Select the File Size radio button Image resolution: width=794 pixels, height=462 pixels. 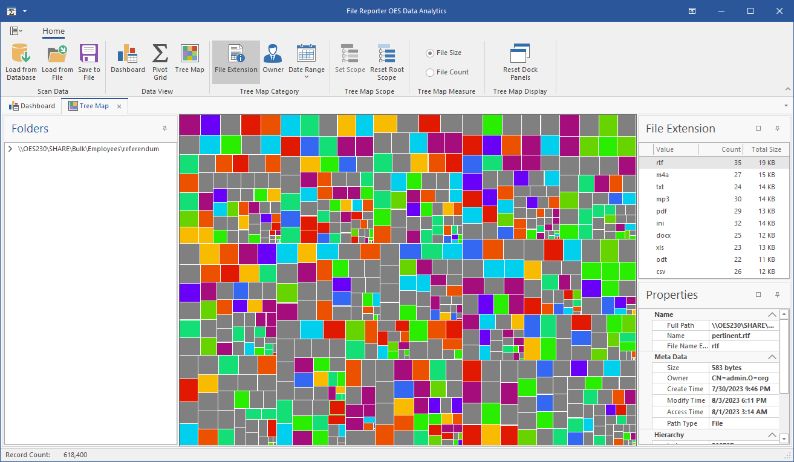[430, 53]
